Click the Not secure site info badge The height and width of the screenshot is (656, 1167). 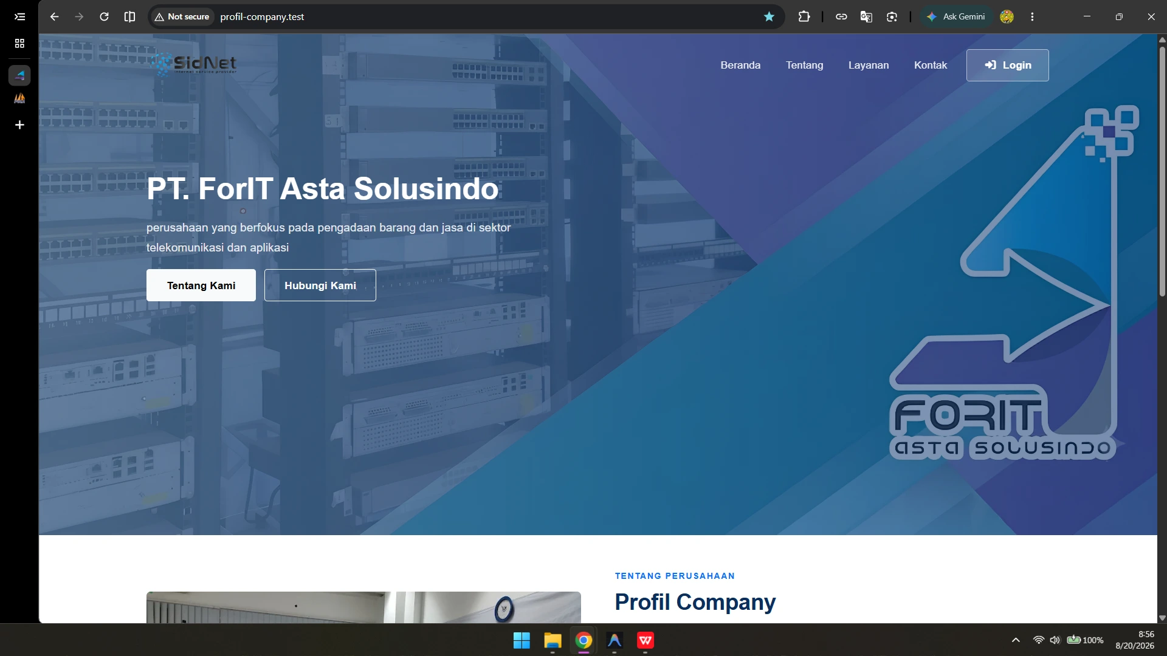point(182,17)
